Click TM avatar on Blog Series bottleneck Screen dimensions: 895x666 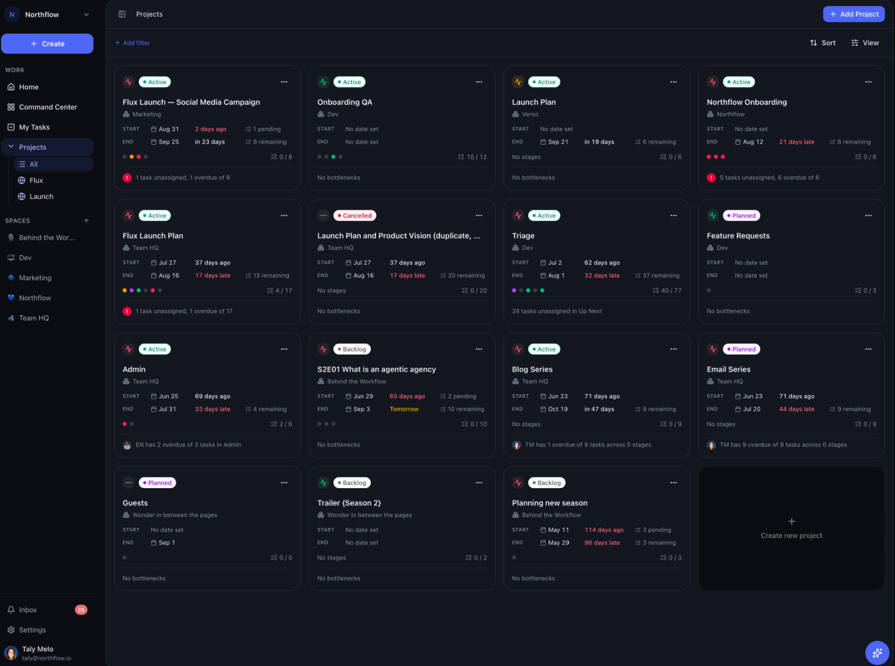tap(516, 445)
